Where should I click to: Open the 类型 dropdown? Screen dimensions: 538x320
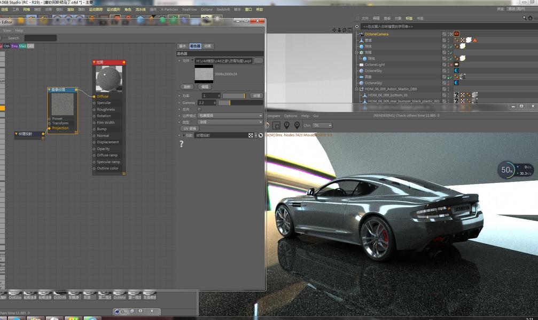[230, 122]
